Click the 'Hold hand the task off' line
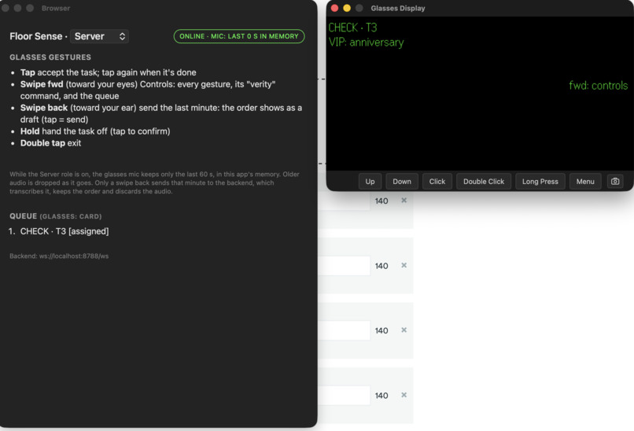 (95, 131)
